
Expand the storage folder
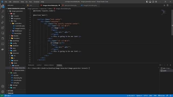(x=15, y=85)
